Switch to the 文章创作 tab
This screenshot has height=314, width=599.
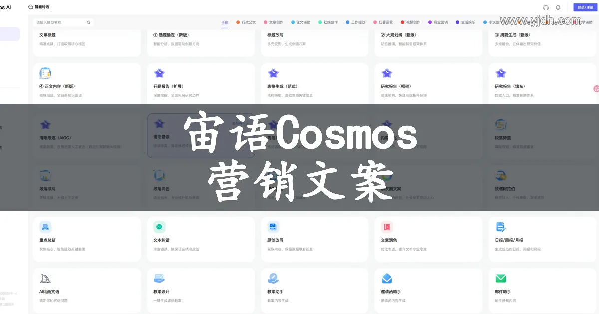273,22
